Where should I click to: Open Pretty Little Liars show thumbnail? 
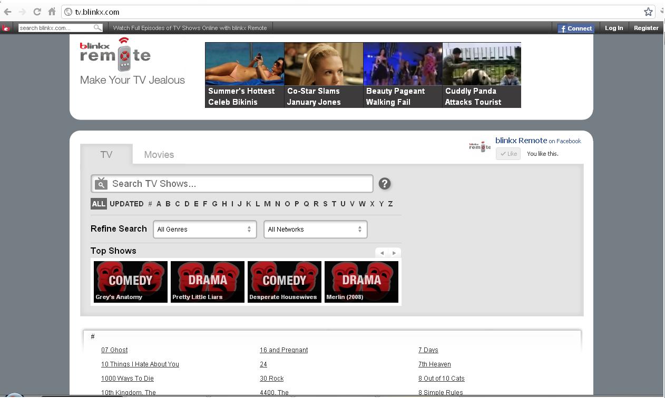coord(208,282)
